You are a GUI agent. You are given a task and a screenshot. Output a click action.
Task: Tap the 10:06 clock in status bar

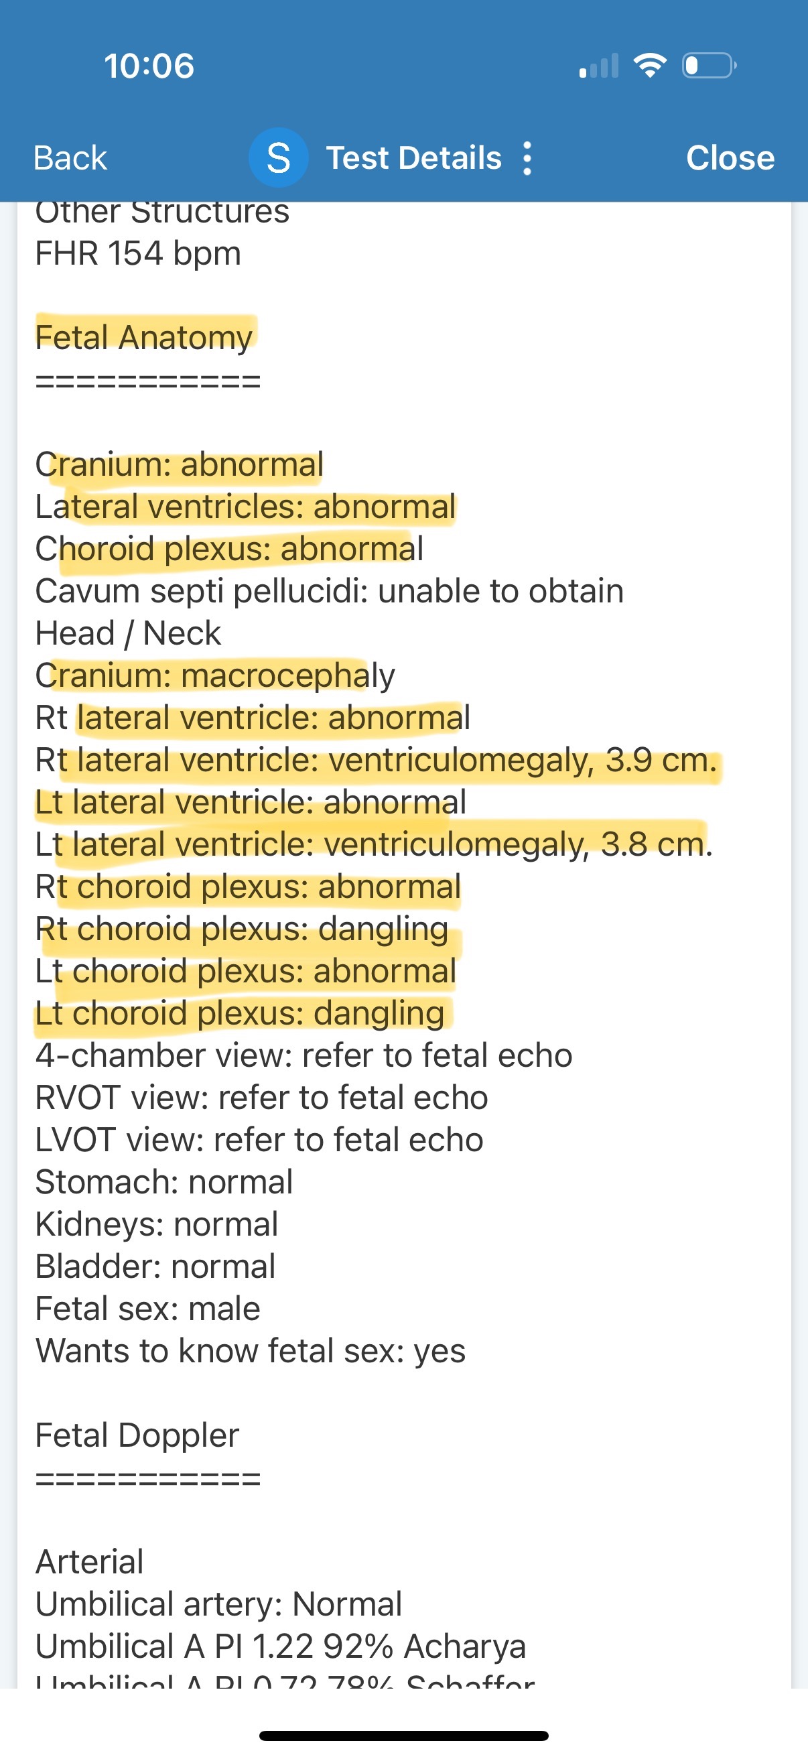149,66
